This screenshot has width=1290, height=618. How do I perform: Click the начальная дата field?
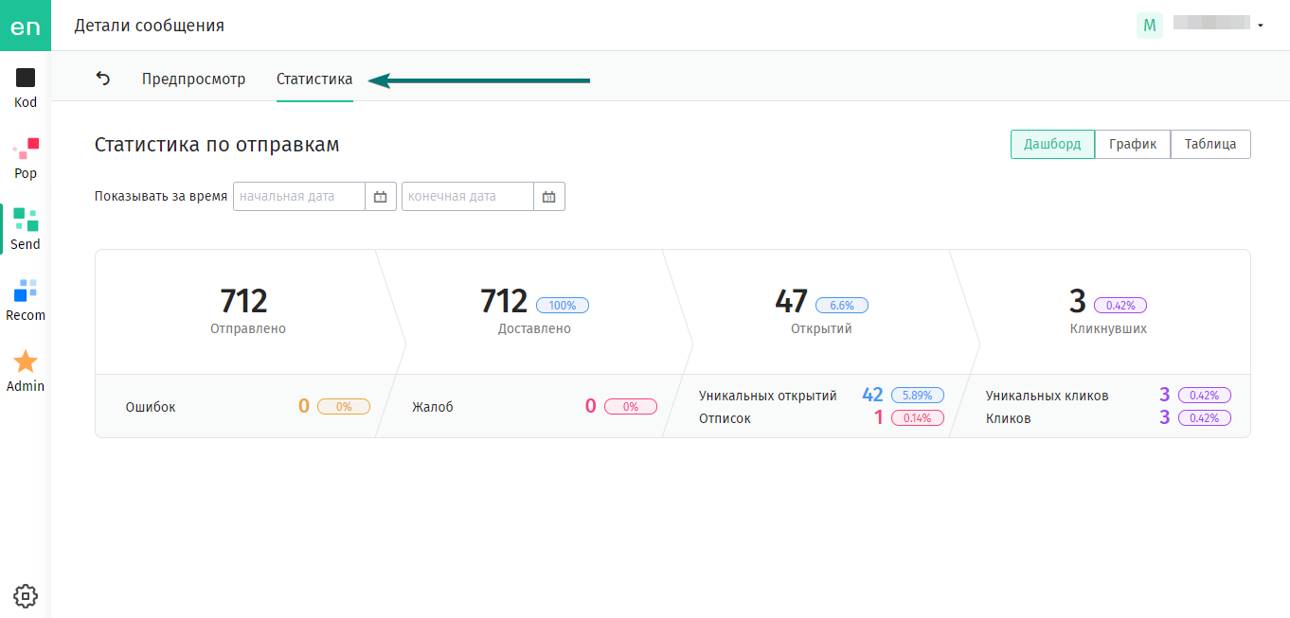click(299, 197)
